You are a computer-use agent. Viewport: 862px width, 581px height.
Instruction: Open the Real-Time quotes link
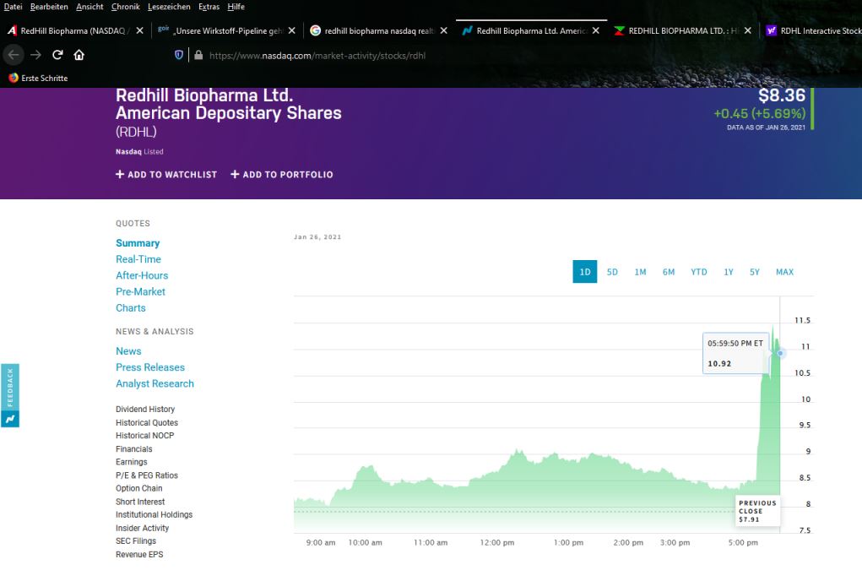[x=138, y=259]
